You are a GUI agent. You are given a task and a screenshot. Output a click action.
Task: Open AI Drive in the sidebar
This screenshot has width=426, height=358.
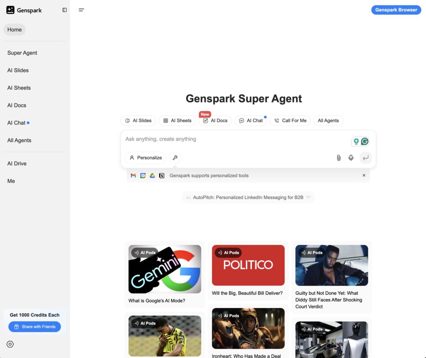click(17, 163)
